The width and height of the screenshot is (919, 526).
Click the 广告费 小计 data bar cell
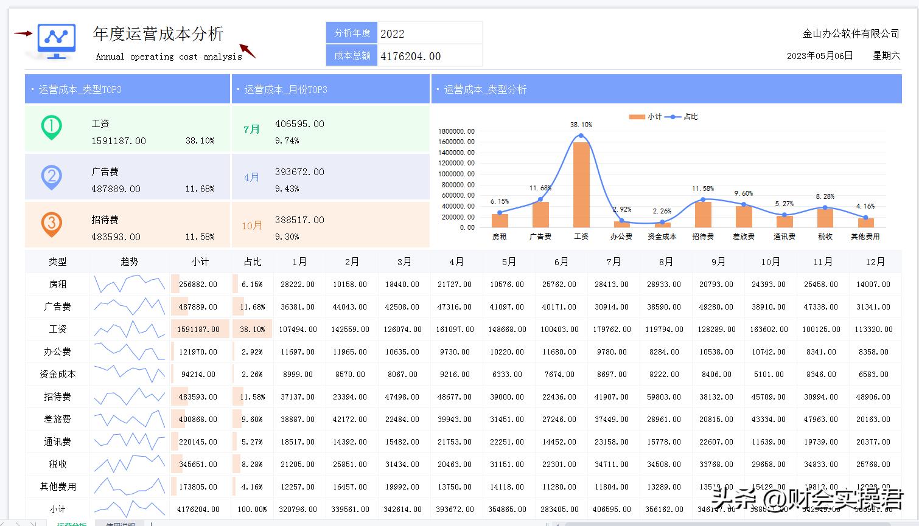click(199, 307)
